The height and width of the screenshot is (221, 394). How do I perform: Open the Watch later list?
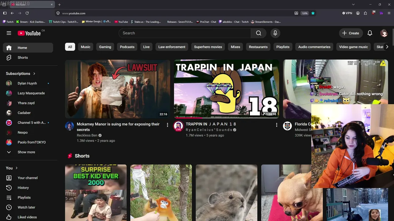click(x=28, y=207)
